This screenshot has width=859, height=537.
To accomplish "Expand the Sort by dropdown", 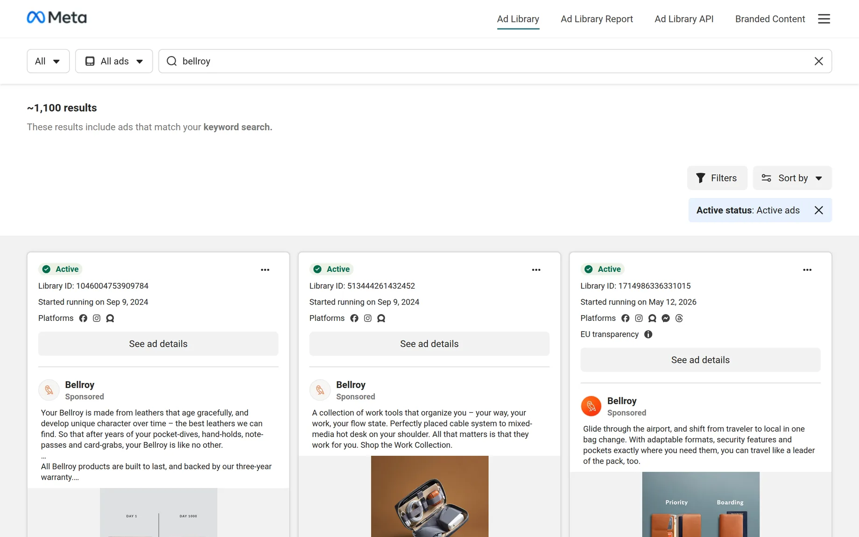I will pos(792,178).
